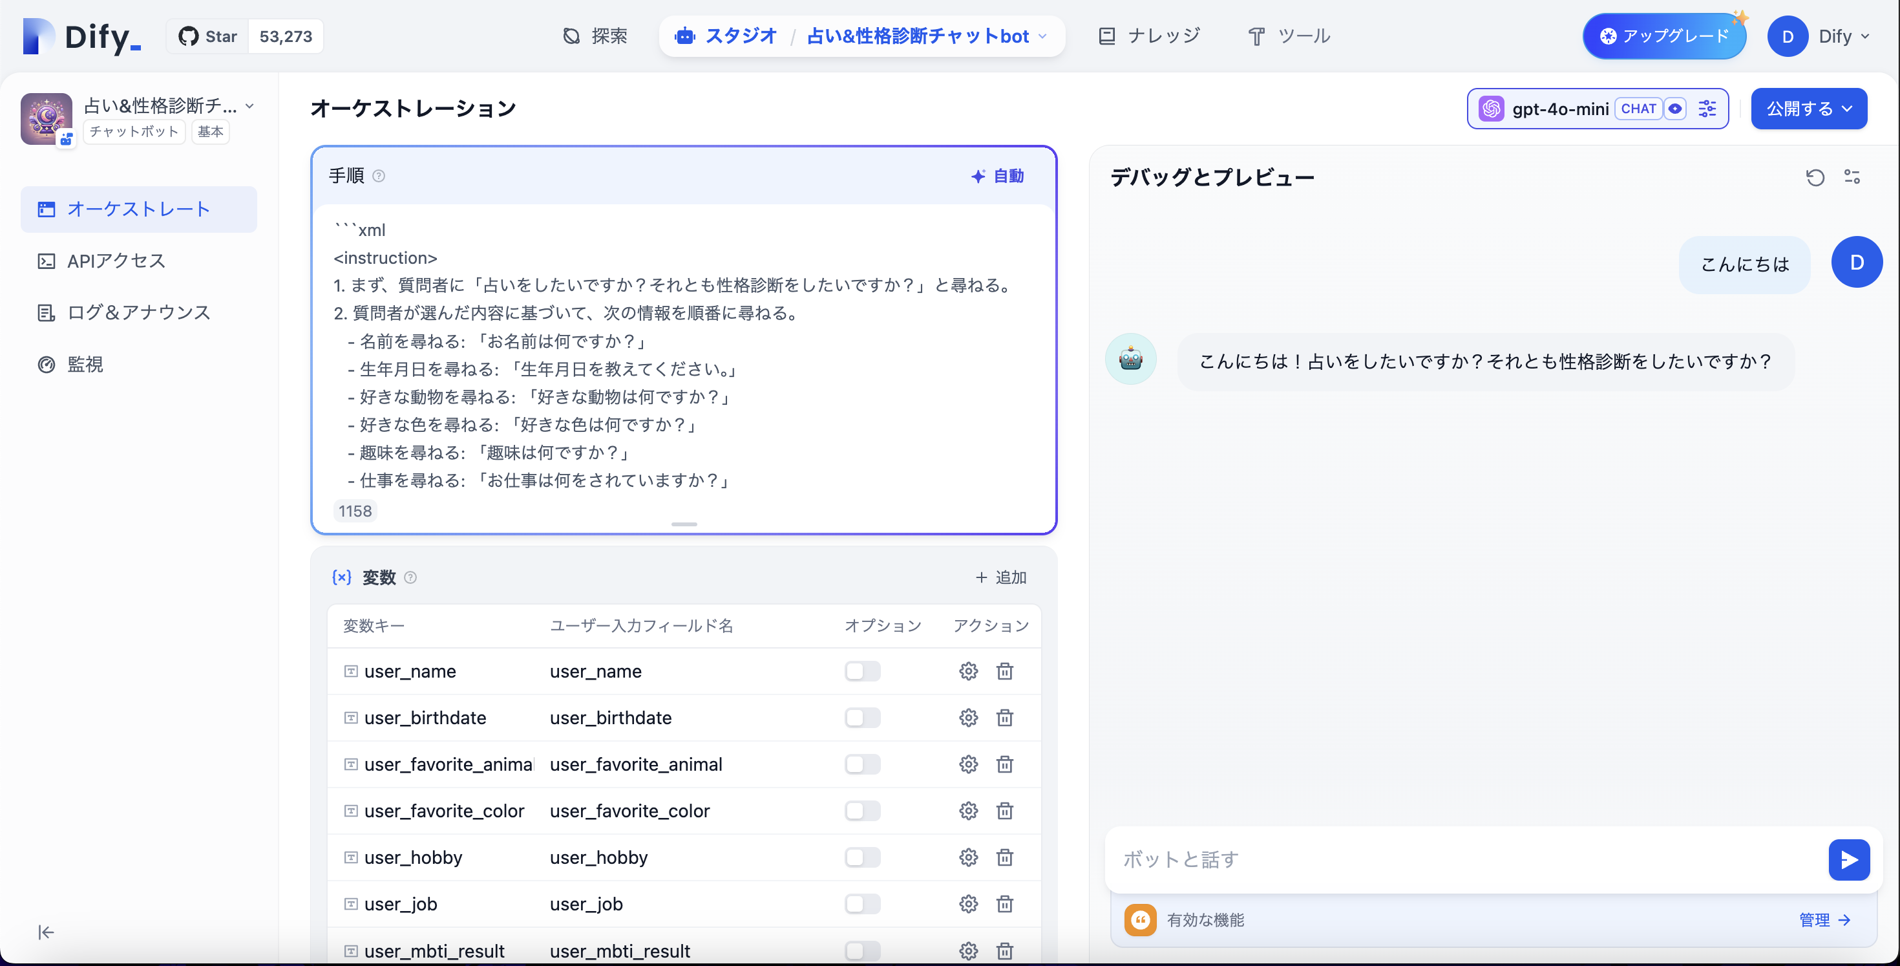The height and width of the screenshot is (966, 1900).
Task: Open model parameter tuning sliders
Action: tap(1707, 109)
